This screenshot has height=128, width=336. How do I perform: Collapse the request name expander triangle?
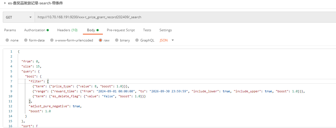pos(5,3)
